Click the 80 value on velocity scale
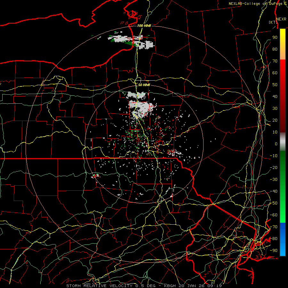The width and height of the screenshot is (288, 288). pyautogui.click(x=275, y=49)
